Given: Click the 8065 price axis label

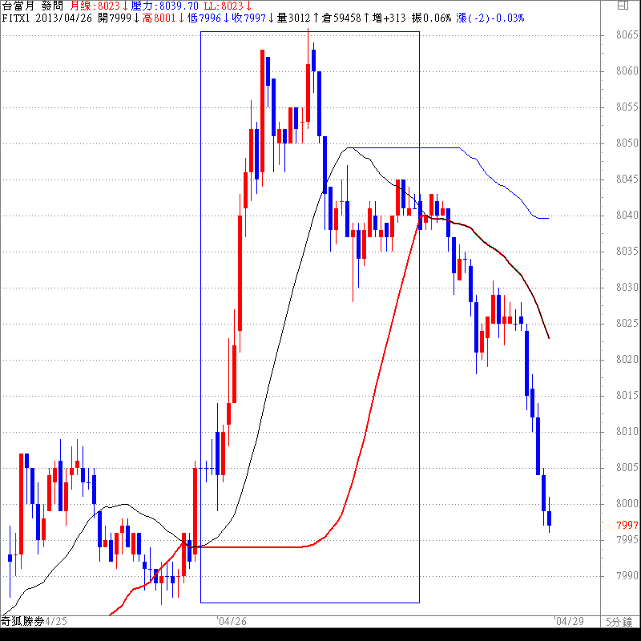Looking at the screenshot, I should [x=627, y=35].
